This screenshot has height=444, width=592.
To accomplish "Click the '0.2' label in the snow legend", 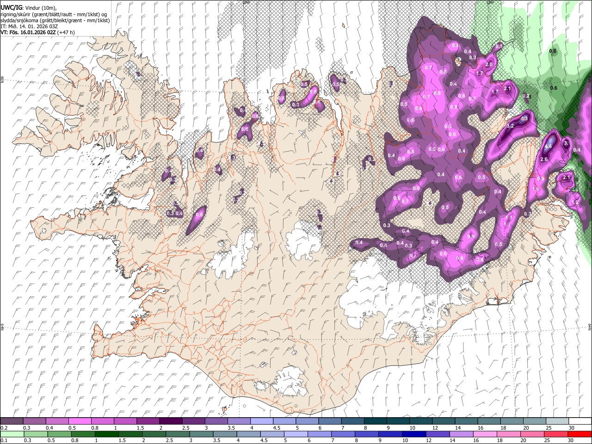I will 4,428.
